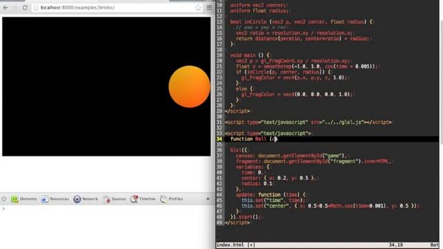Image resolution: width=443 pixels, height=249 pixels.
Task: Click the 34,19 cursor position indicator
Action: tap(395, 245)
